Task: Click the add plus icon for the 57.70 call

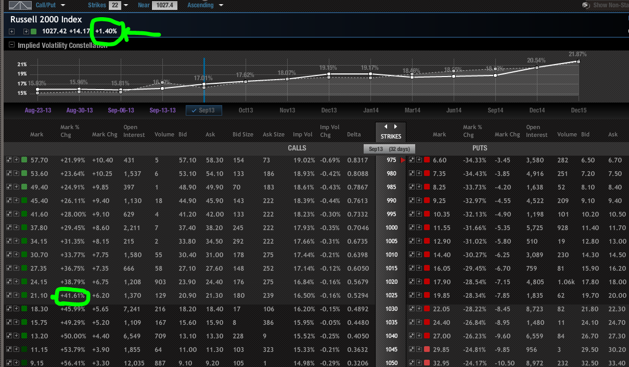Action: [x=16, y=160]
